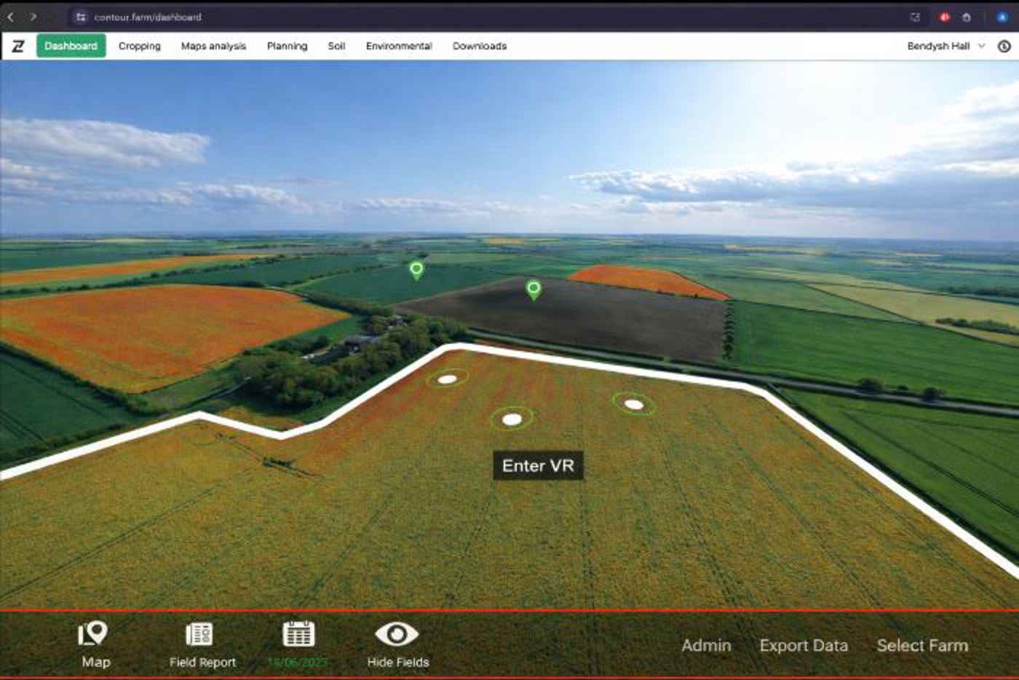Image resolution: width=1019 pixels, height=680 pixels.
Task: Open the Field Report icon
Action: pos(199,635)
